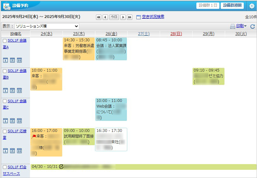
Task: Open month view icon for SOL1F 会議室C
Action: (19, 121)
